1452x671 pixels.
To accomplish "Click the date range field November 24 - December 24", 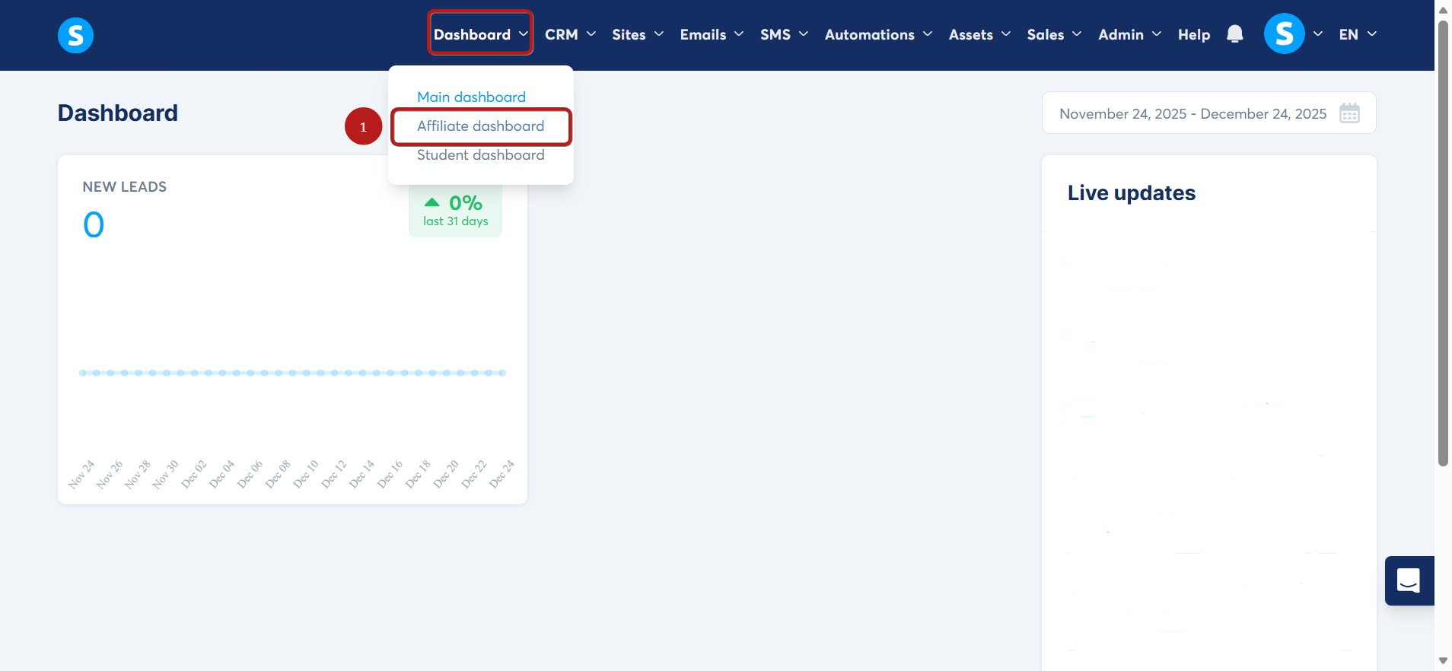I will (x=1208, y=113).
